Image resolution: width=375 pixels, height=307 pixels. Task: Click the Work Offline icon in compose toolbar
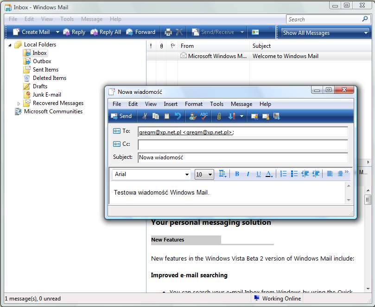[277, 117]
